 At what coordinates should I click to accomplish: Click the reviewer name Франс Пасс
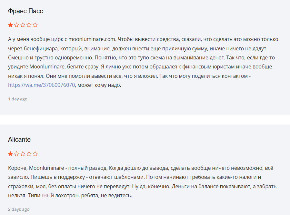coord(25,11)
